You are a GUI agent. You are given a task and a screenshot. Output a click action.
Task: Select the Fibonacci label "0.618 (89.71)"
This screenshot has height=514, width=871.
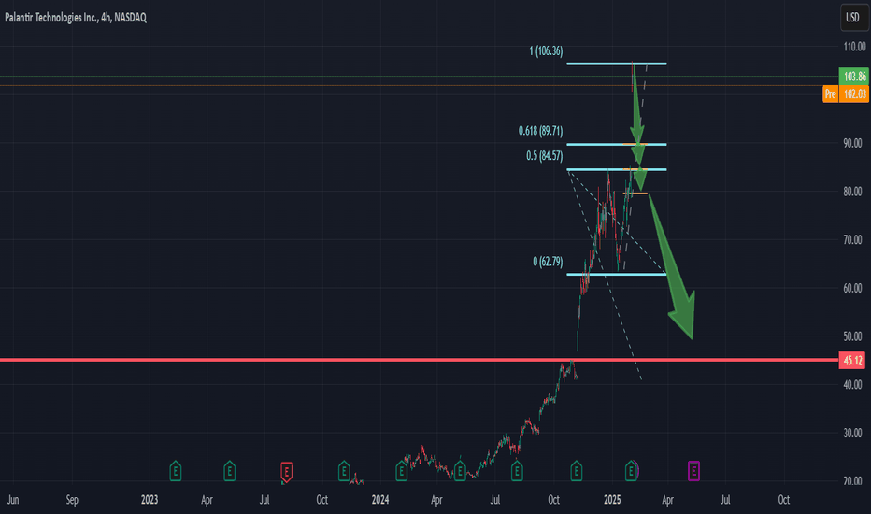[x=540, y=131]
